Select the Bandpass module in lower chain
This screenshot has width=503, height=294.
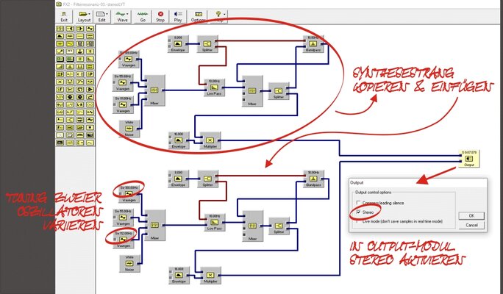click(x=314, y=179)
